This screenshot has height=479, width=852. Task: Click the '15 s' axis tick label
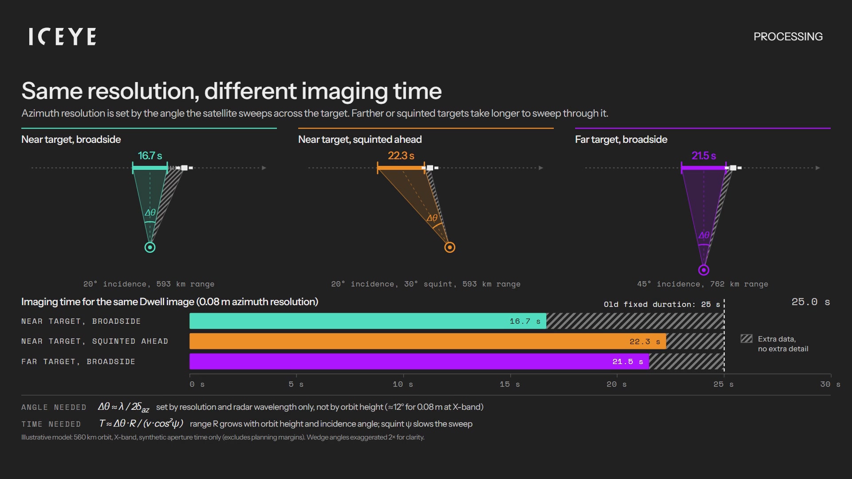pos(510,384)
